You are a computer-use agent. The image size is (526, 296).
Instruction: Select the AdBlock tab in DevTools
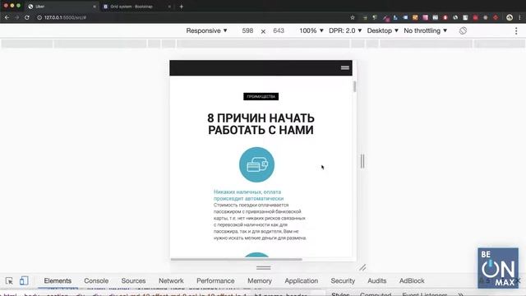pyautogui.click(x=412, y=281)
